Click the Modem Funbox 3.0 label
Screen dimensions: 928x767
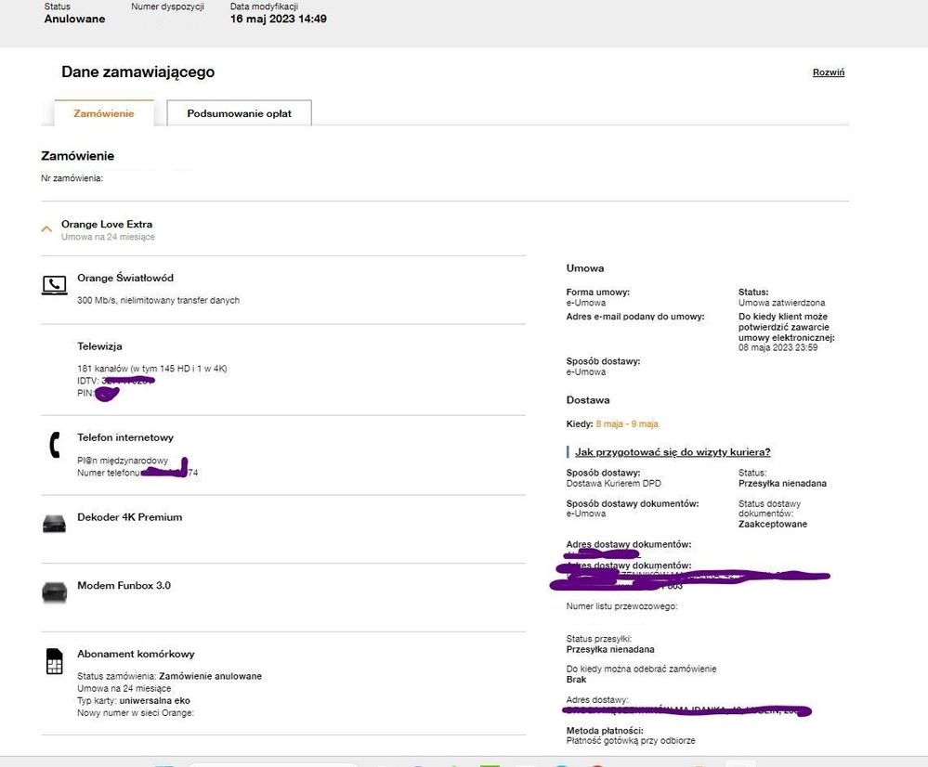pos(124,586)
